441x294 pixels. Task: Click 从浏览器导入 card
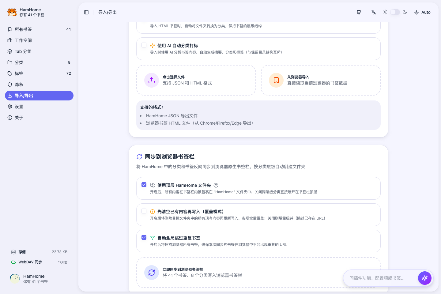click(321, 80)
